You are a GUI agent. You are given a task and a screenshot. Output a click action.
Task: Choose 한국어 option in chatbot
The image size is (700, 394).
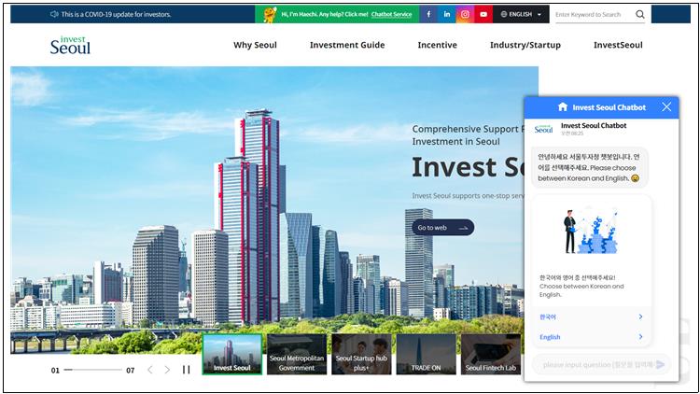click(592, 317)
